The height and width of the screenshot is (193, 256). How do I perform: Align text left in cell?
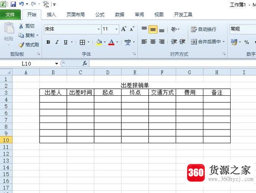144,42
